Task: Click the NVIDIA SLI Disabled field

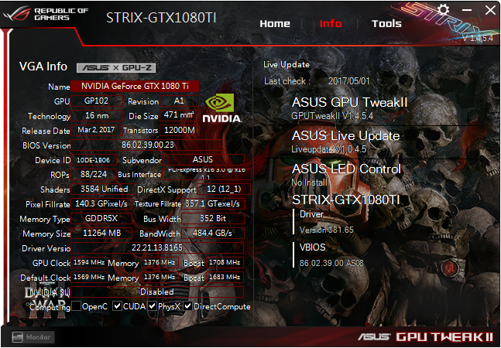Action: 157,292
